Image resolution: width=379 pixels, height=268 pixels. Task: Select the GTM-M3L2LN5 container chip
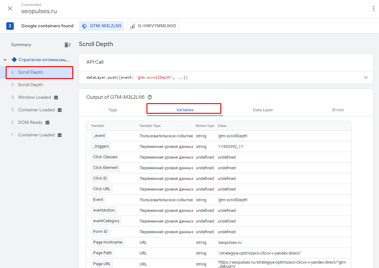click(x=101, y=26)
